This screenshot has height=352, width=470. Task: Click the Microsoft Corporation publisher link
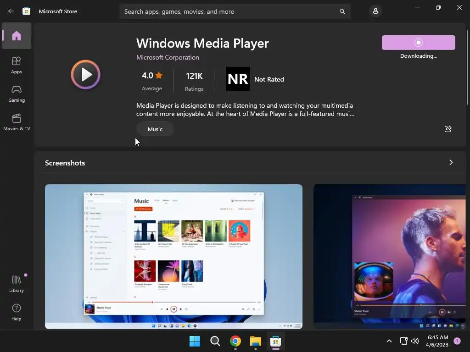tap(168, 57)
